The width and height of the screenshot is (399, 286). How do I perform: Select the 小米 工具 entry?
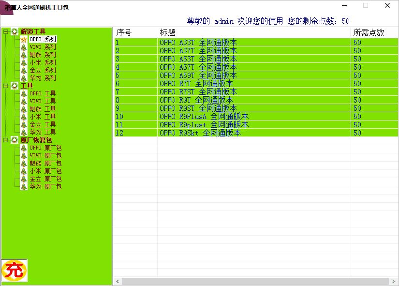tap(43, 117)
